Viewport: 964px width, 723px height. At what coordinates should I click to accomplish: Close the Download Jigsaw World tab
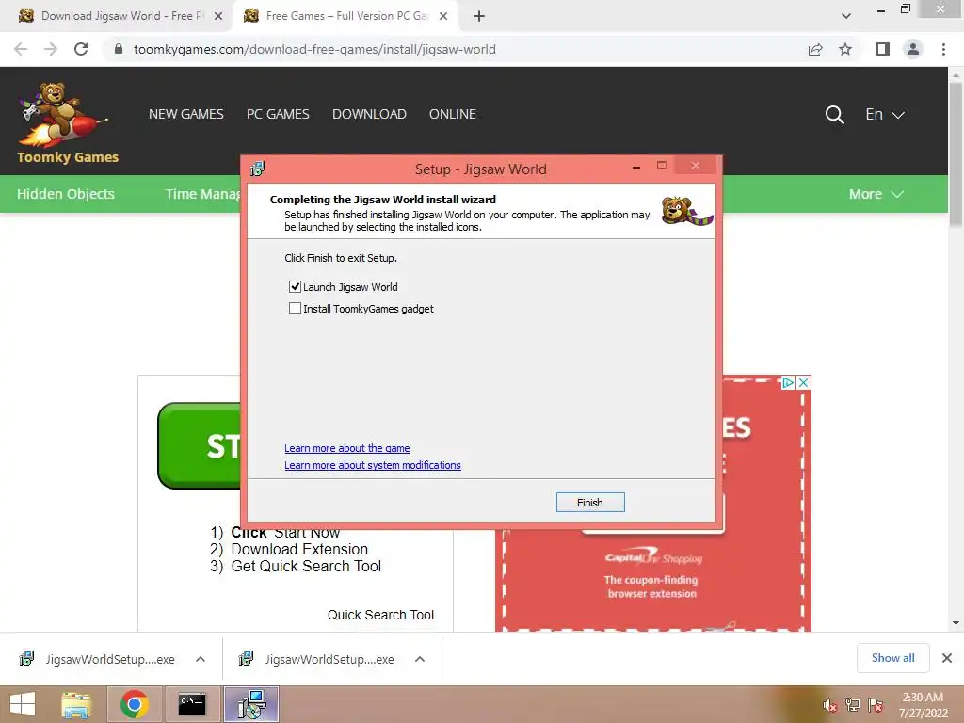[218, 16]
